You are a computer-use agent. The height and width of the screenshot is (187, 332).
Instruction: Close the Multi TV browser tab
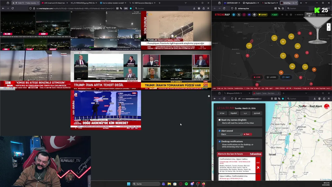pos(38,3)
